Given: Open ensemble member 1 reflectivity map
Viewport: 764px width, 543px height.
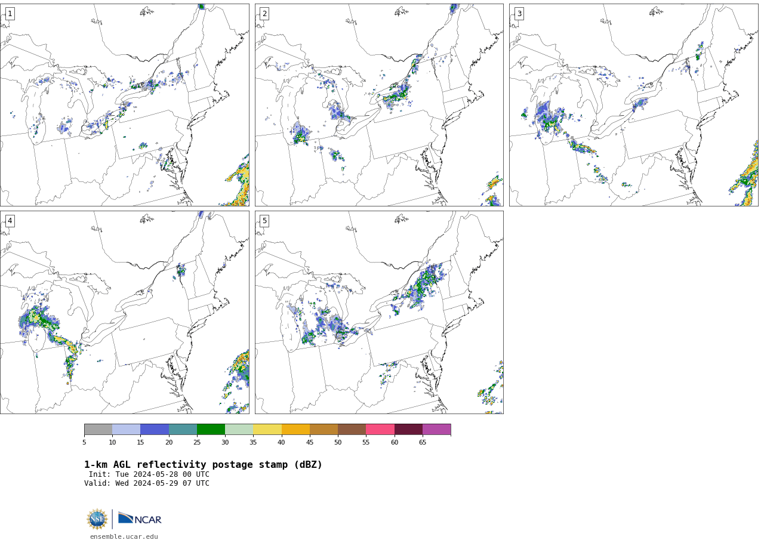Looking at the screenshot, I should tap(125, 105).
